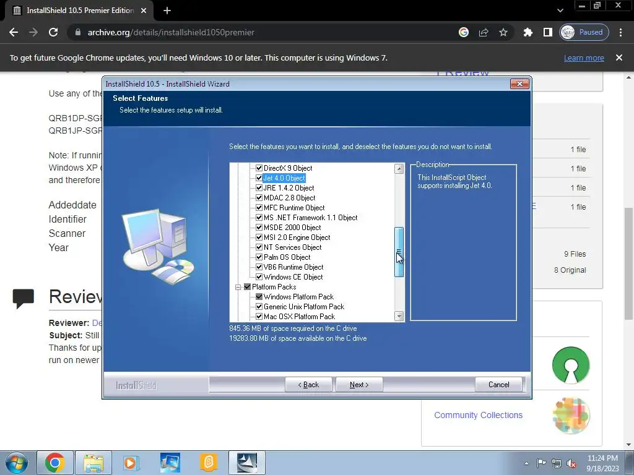The image size is (634, 475).
Task: Uncheck MFC Runtime Object checkbox
Action: pos(259,208)
